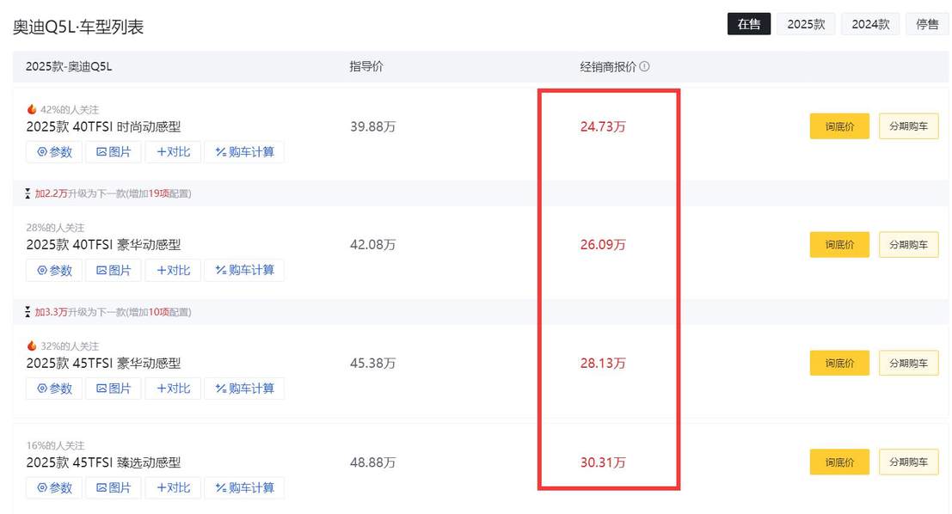Click hourglass icon beside 加2.2万 upgrade hint

[x=28, y=193]
